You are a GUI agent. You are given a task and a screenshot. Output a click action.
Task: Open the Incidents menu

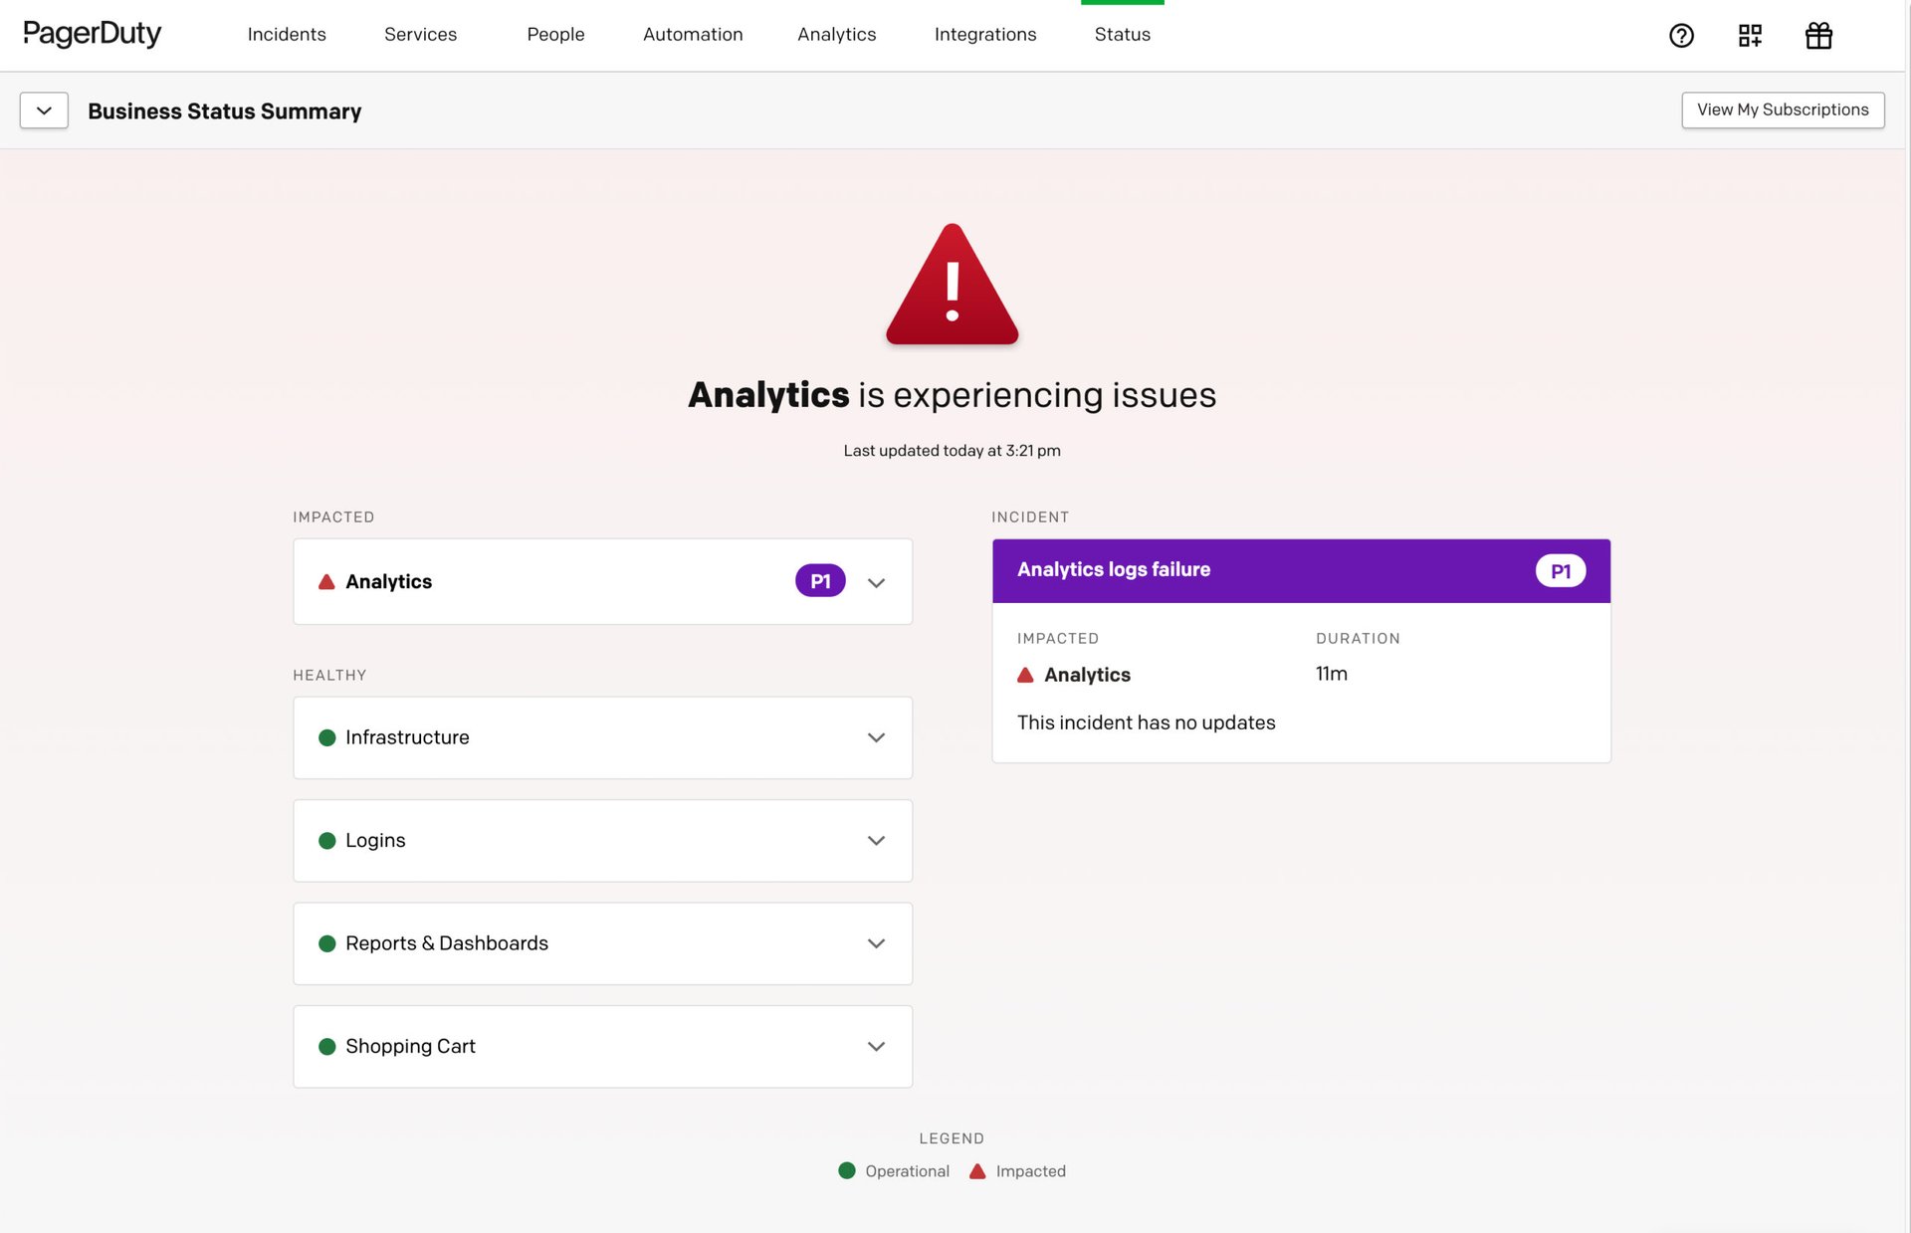pyautogui.click(x=287, y=34)
